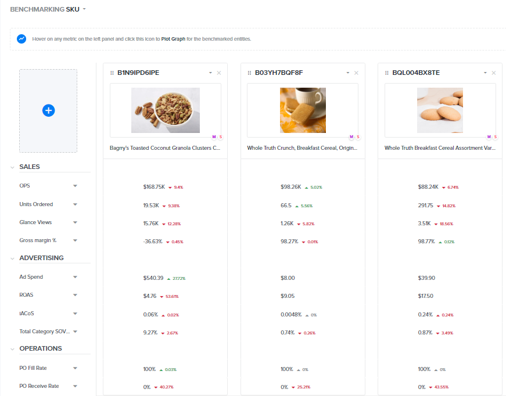Click the blue plus add-SKU icon
This screenshot has width=506, height=396.
click(48, 110)
